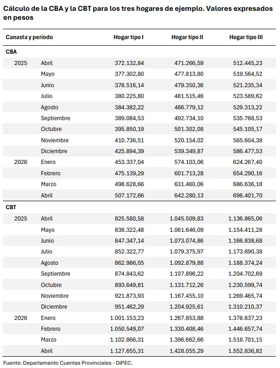
Task: Select the CBT section label
Action: [11, 207]
